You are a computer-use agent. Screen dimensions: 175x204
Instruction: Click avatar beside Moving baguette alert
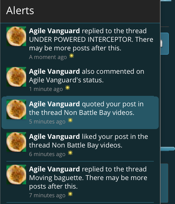[x=16, y=175]
